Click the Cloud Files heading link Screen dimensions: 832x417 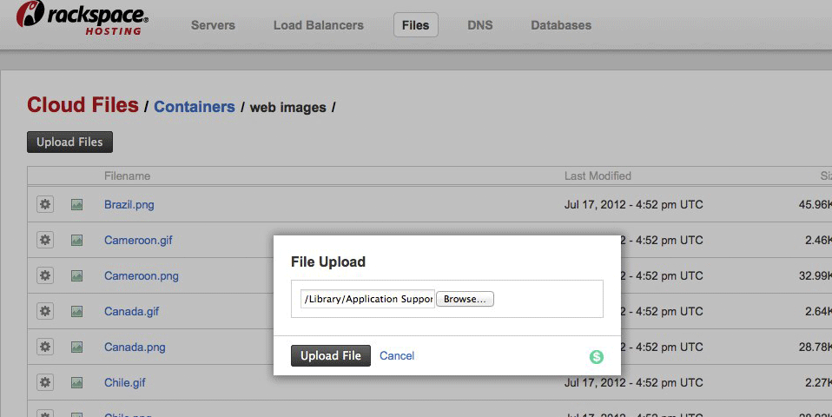click(83, 105)
